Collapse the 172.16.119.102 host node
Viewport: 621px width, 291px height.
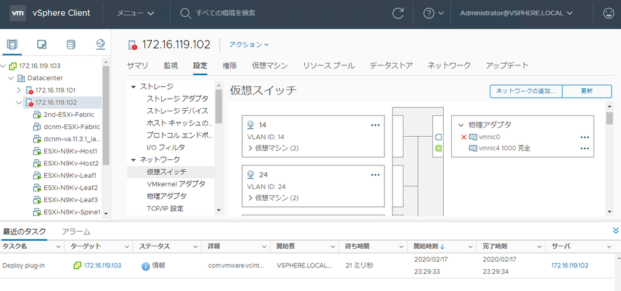(x=19, y=102)
